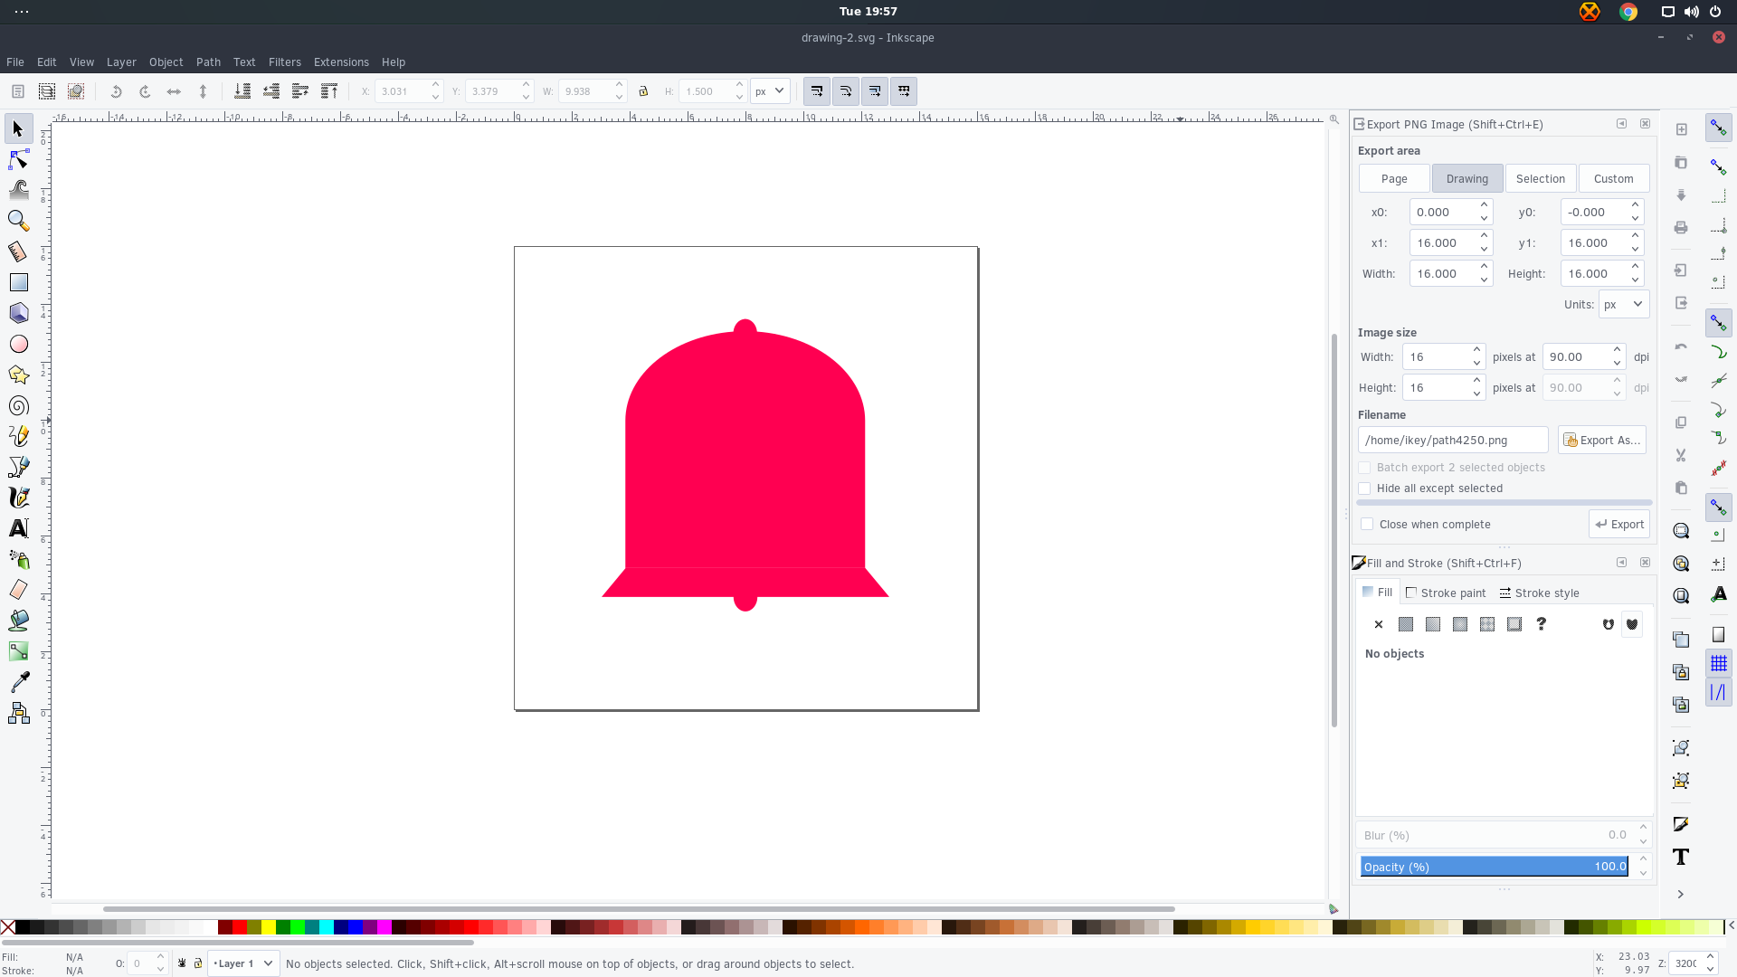Click Flip horizontally icon

(x=174, y=91)
